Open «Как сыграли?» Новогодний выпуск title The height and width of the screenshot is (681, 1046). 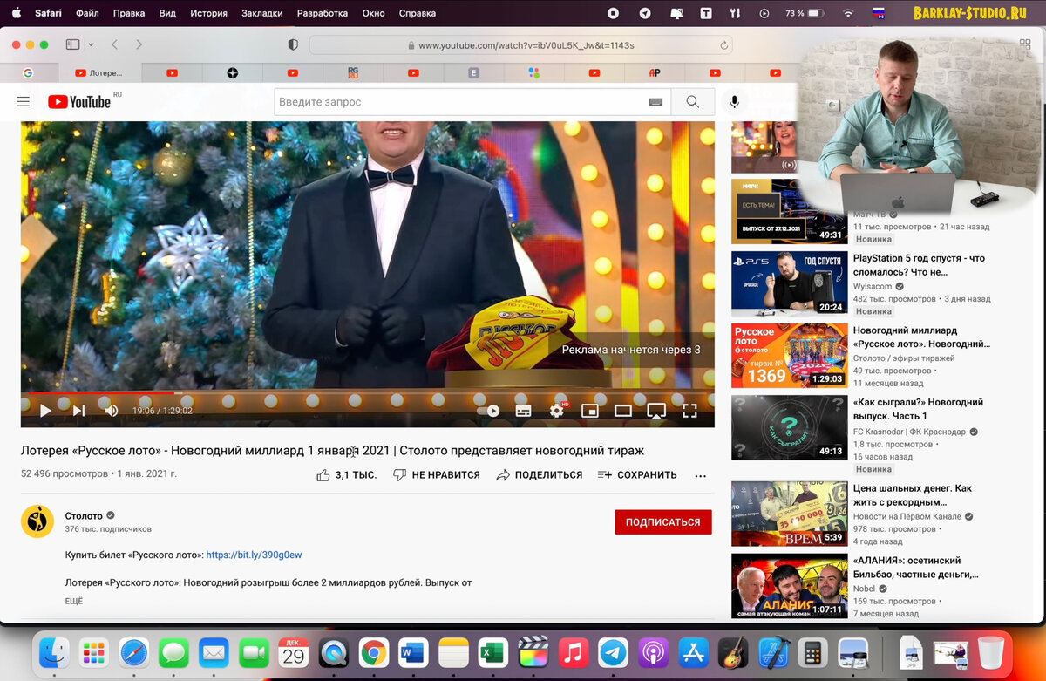918,409
